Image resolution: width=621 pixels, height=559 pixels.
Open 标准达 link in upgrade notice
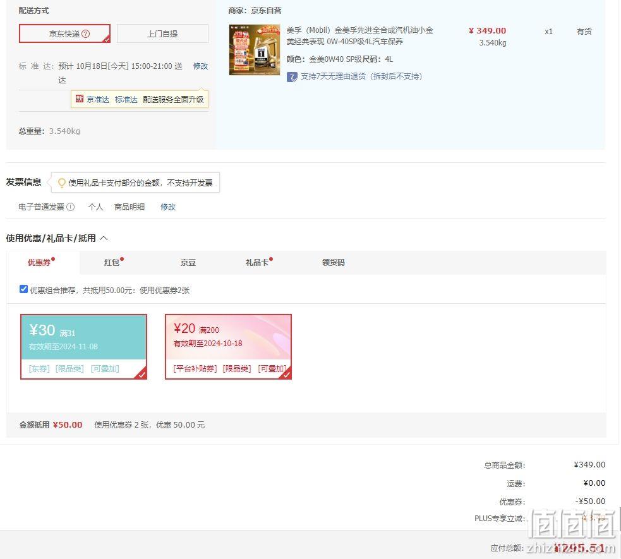(126, 99)
